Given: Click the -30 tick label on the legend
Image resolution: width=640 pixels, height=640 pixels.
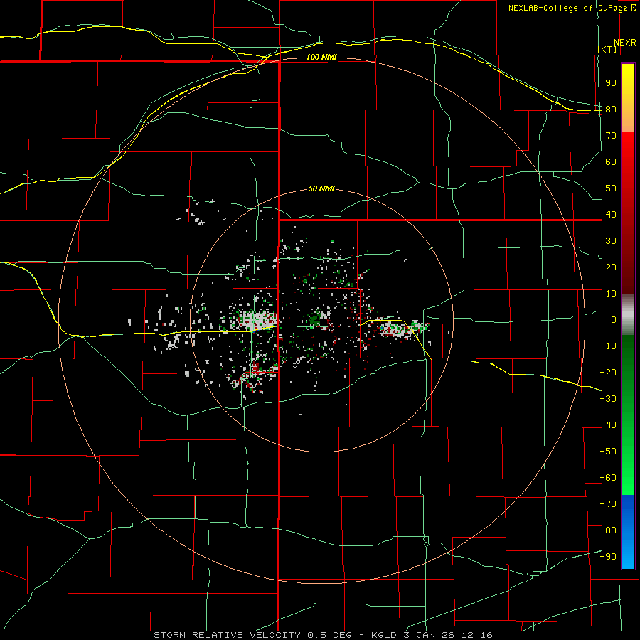Looking at the screenshot, I should (608, 399).
